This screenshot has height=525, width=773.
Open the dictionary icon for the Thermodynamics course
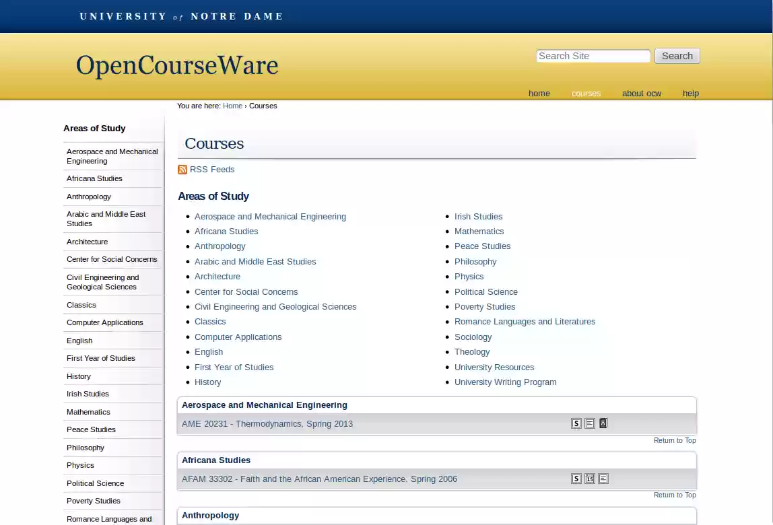[x=603, y=423]
